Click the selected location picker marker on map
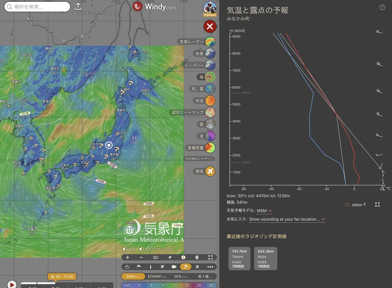 click(109, 145)
